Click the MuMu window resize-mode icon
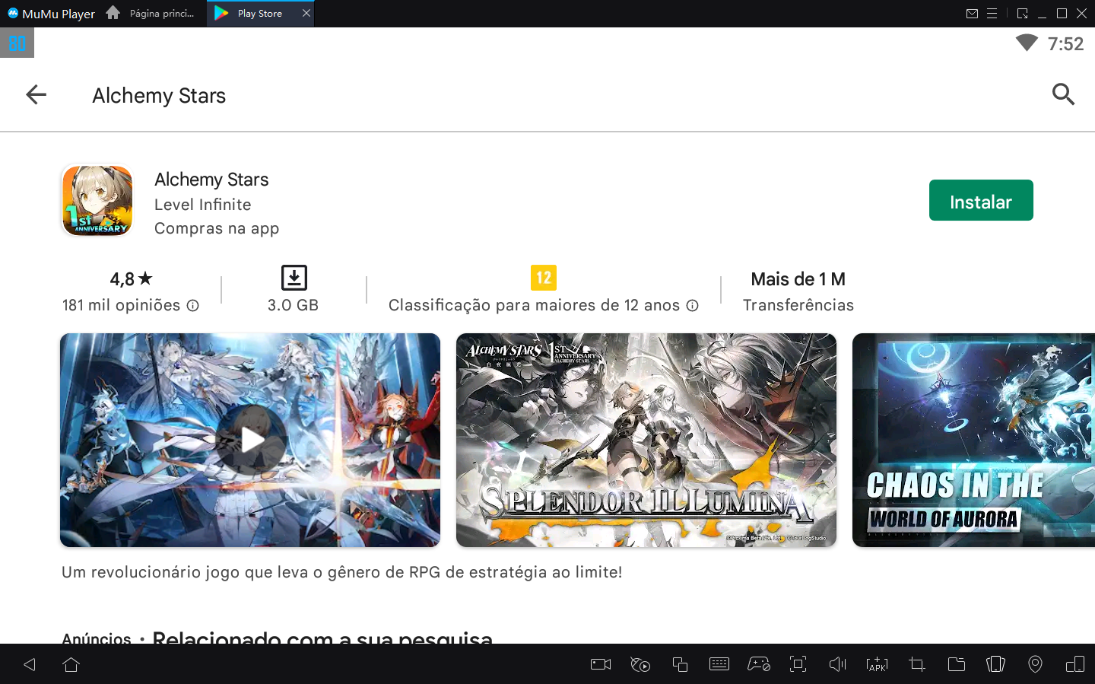The height and width of the screenshot is (684, 1095). 1022,14
